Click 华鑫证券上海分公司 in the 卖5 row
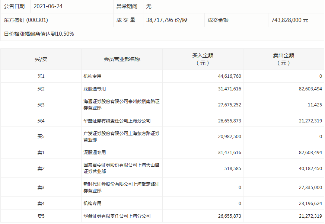 pyautogui.click(x=117, y=216)
